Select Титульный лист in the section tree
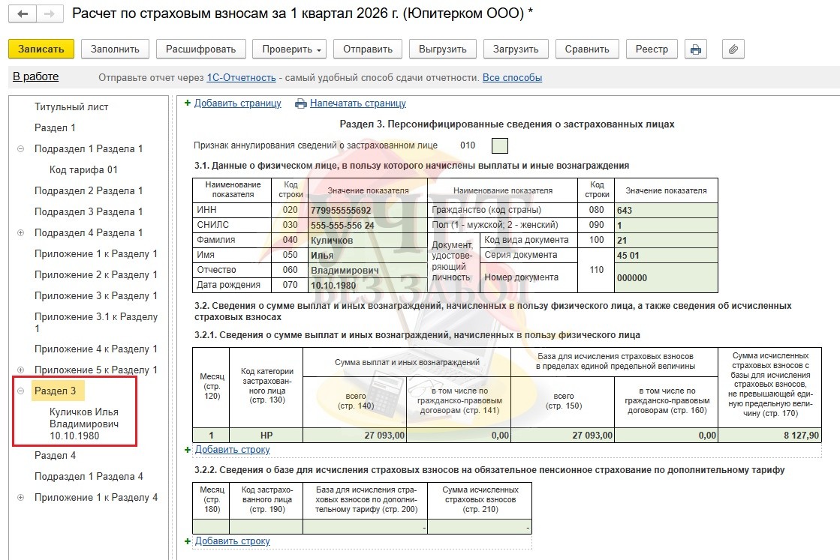This screenshot has width=840, height=560. tap(71, 107)
